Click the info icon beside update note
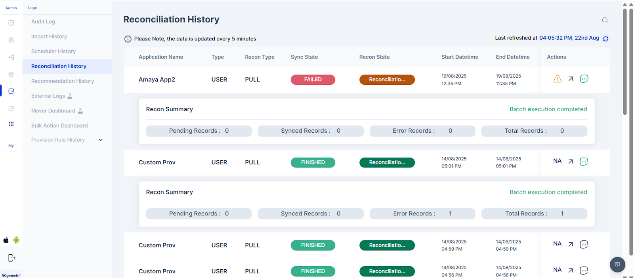 (128, 39)
